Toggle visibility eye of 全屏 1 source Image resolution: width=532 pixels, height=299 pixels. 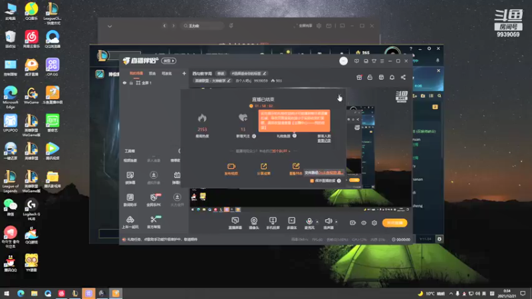pos(124,82)
